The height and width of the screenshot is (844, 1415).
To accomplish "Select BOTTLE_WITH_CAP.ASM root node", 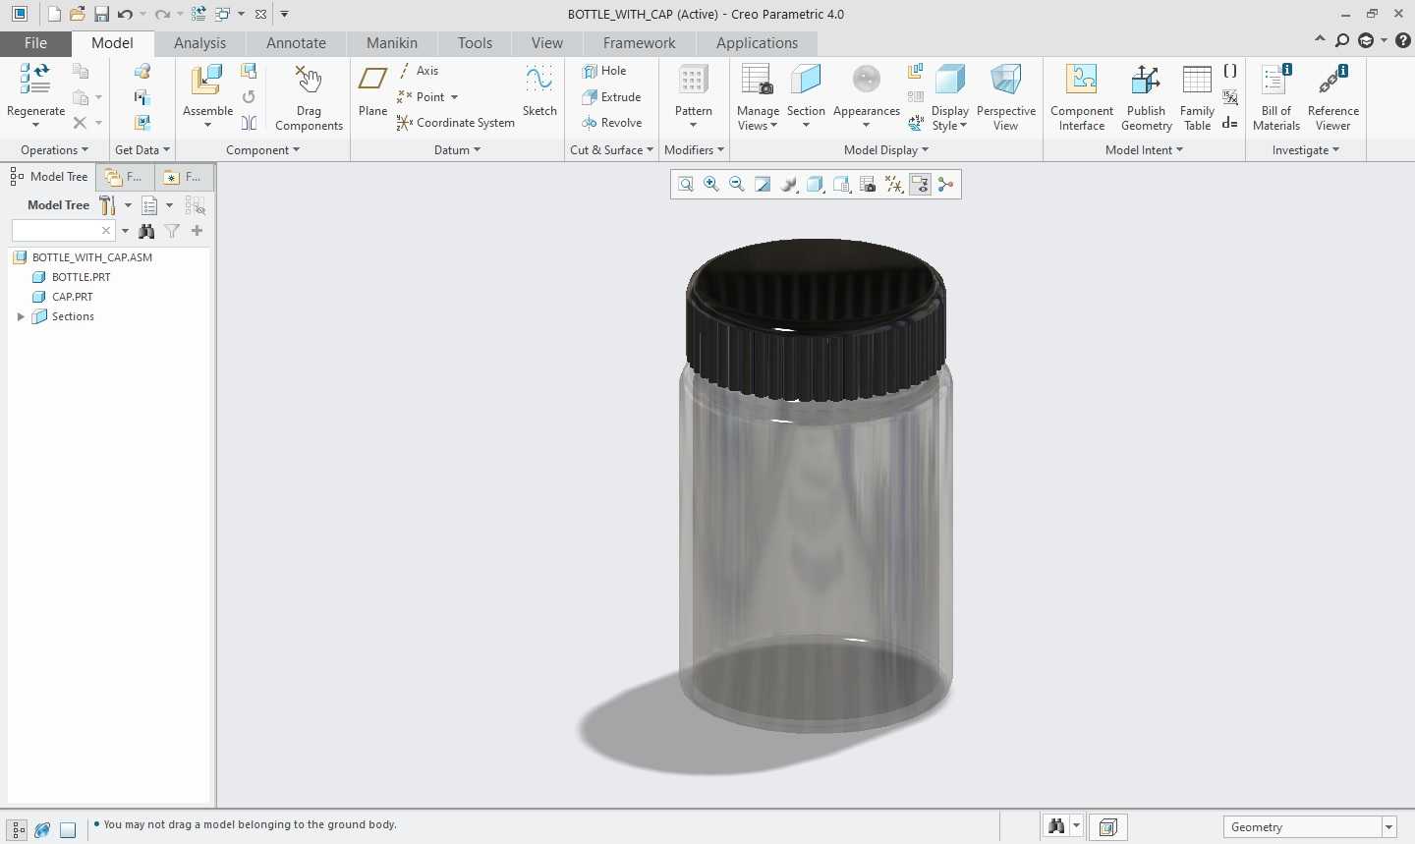I will pos(91,257).
